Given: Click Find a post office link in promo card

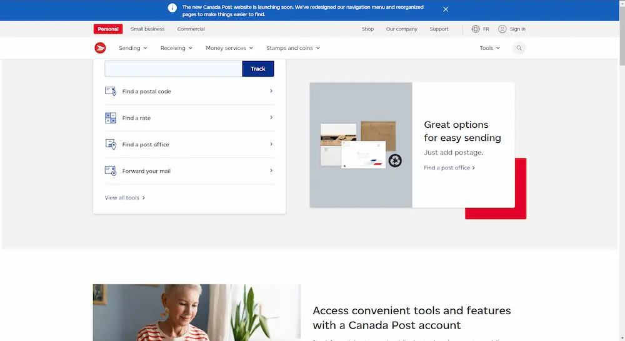Looking at the screenshot, I should 449,168.
